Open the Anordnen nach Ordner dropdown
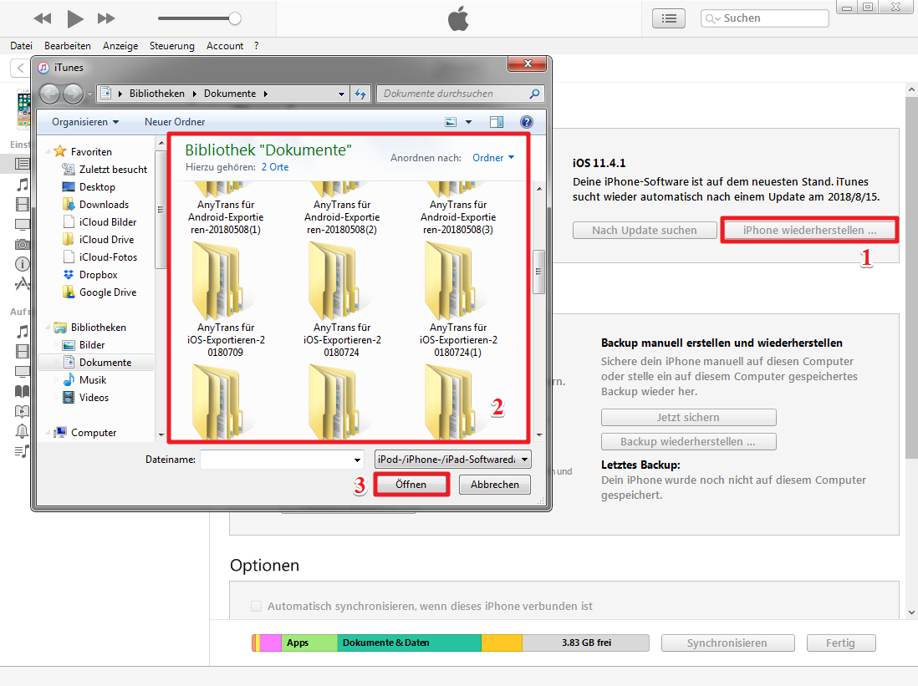The image size is (918, 686). [493, 158]
